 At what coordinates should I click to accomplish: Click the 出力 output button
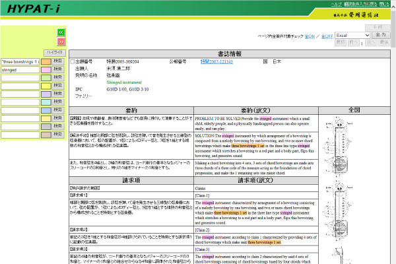point(381,34)
